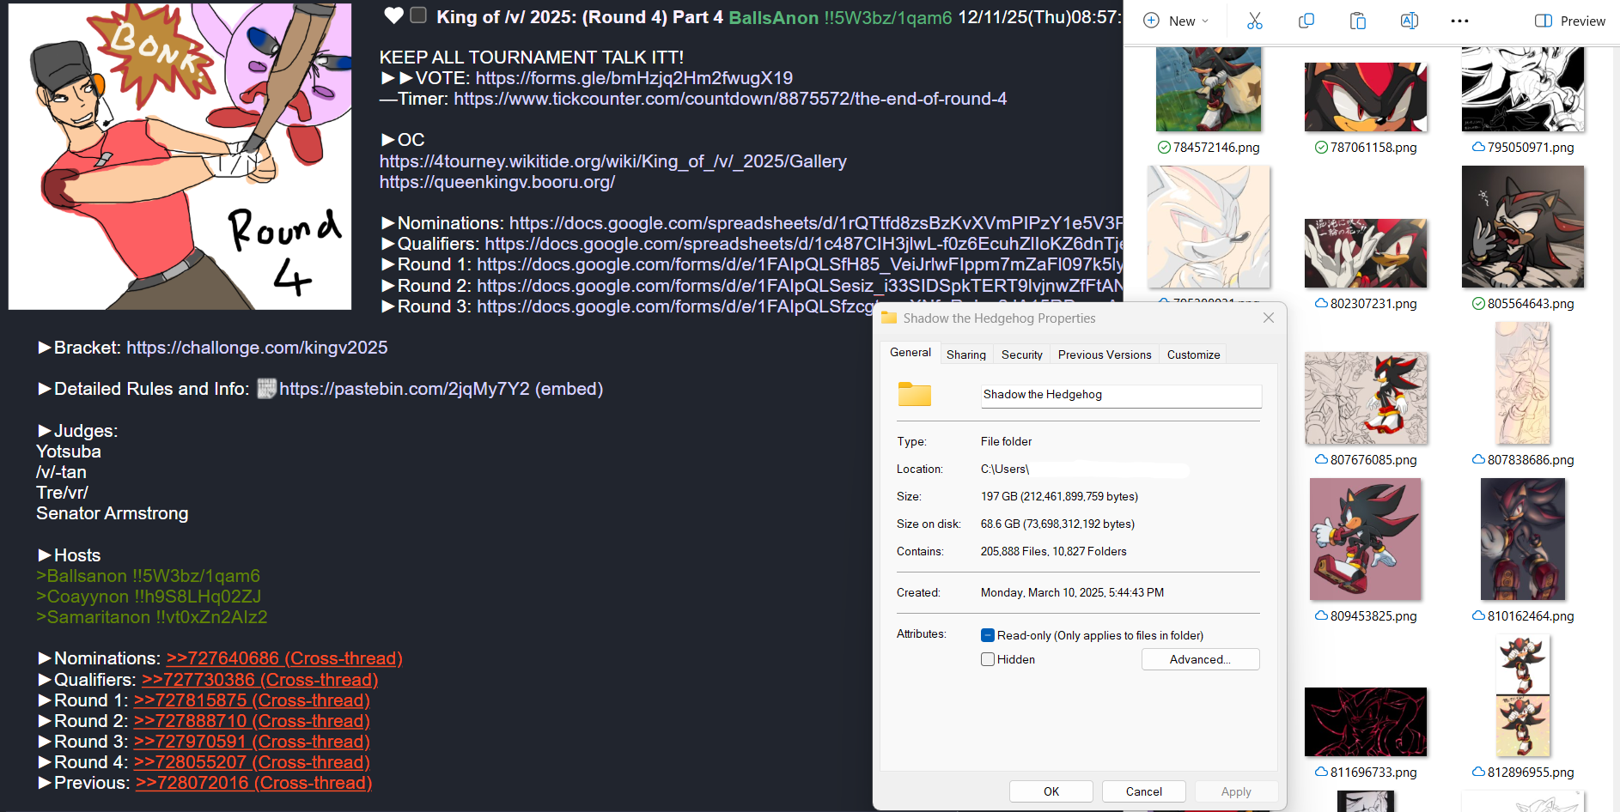Enable the Hidden attribute checkbox
The width and height of the screenshot is (1620, 812).
988,659
